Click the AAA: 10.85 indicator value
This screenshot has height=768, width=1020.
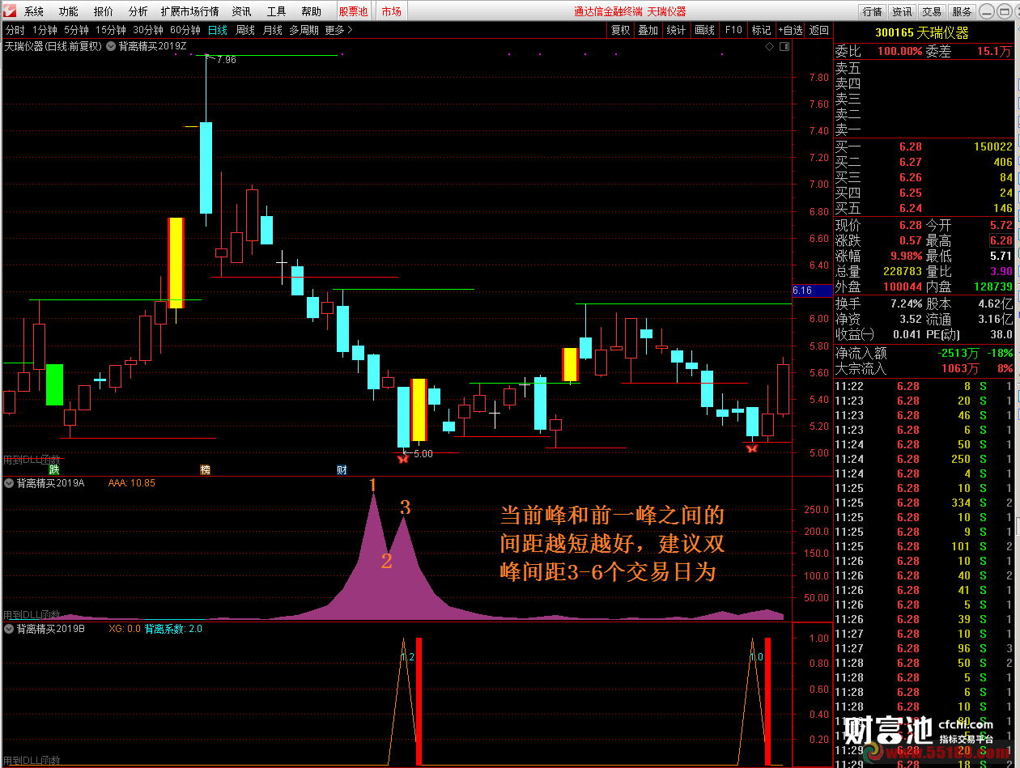tap(131, 483)
